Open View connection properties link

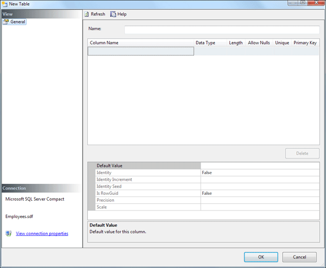pyautogui.click(x=42, y=234)
